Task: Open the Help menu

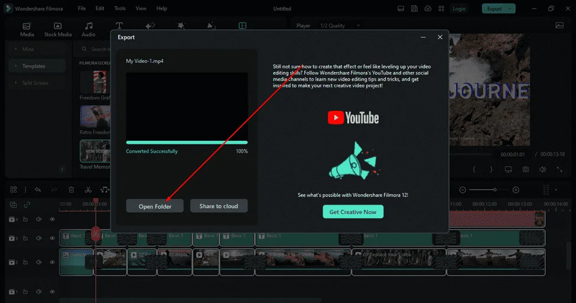Action: click(x=162, y=8)
